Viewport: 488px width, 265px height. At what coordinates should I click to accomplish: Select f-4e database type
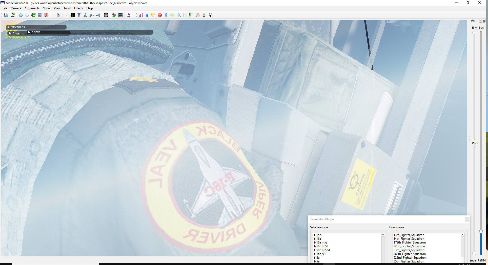[x=347, y=258]
